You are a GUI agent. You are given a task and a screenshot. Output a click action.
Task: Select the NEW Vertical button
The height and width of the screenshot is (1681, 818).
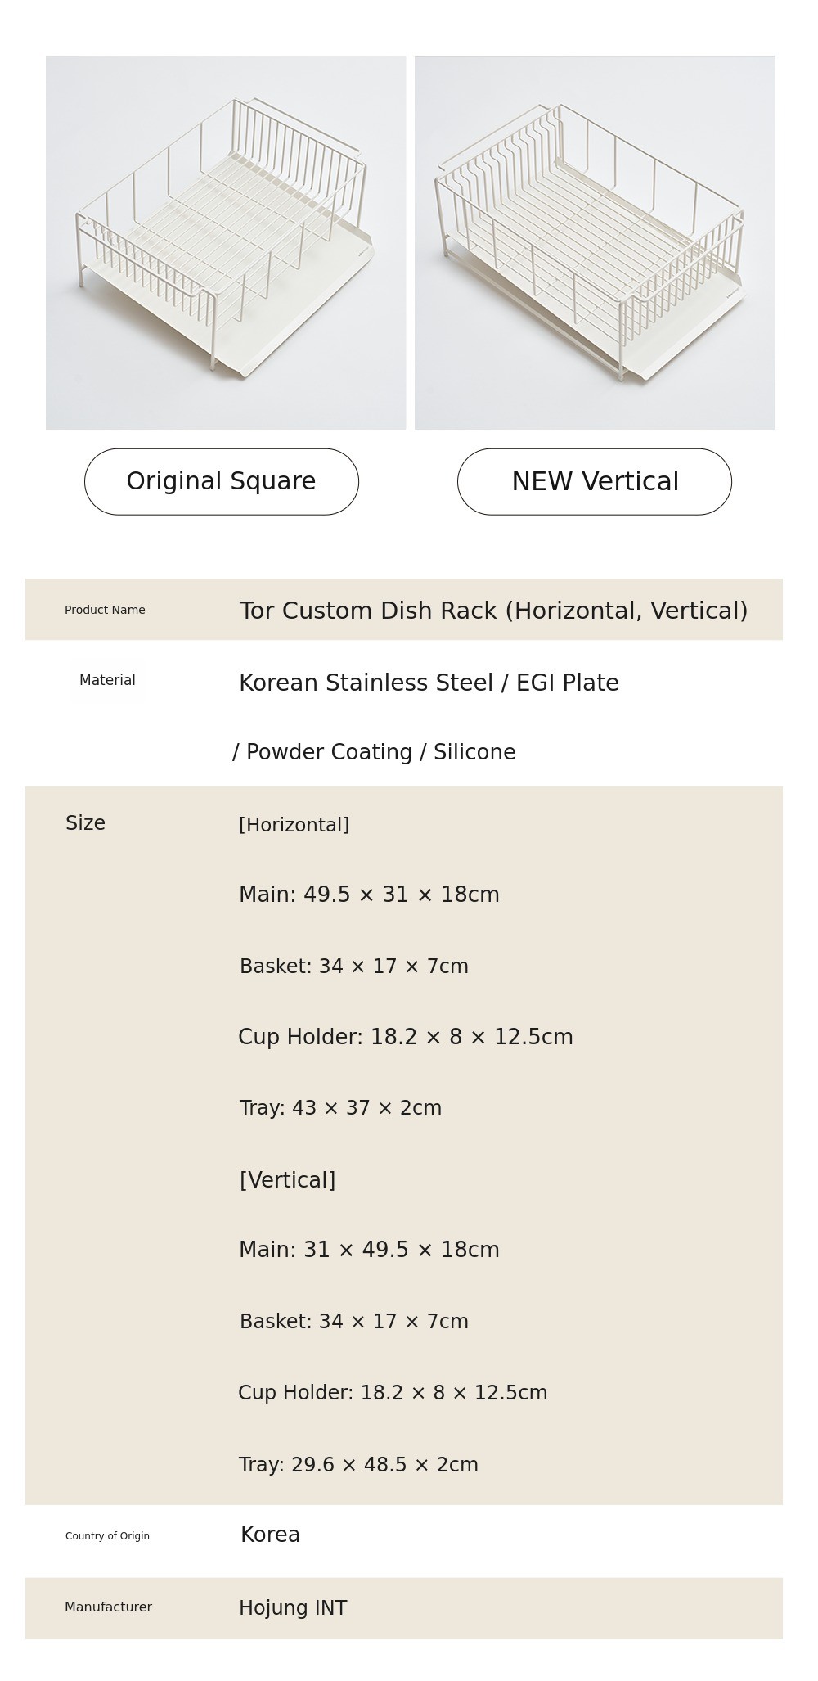coord(595,481)
